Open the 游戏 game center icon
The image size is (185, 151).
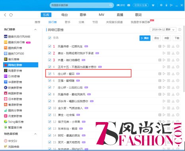click(x=121, y=5)
